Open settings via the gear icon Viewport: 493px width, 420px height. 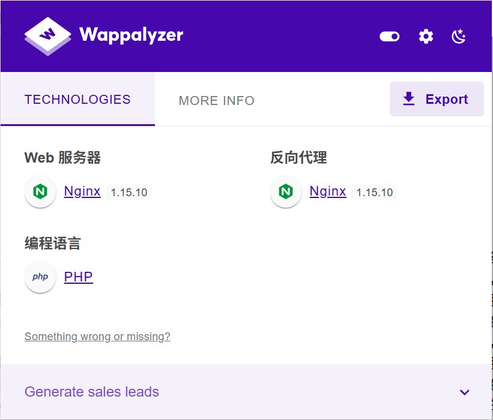(426, 37)
